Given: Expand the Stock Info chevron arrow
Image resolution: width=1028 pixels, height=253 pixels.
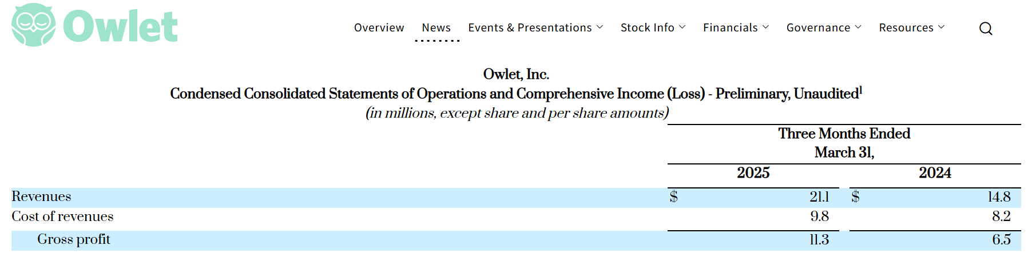Looking at the screenshot, I should [682, 27].
